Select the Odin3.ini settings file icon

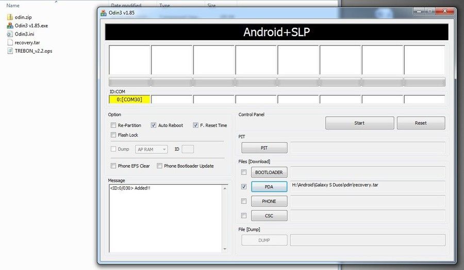point(10,34)
